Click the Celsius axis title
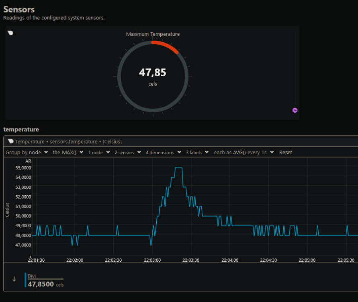This screenshot has height=302, width=358. (x=7, y=210)
